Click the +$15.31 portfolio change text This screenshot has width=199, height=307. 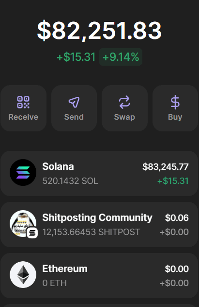point(76,57)
